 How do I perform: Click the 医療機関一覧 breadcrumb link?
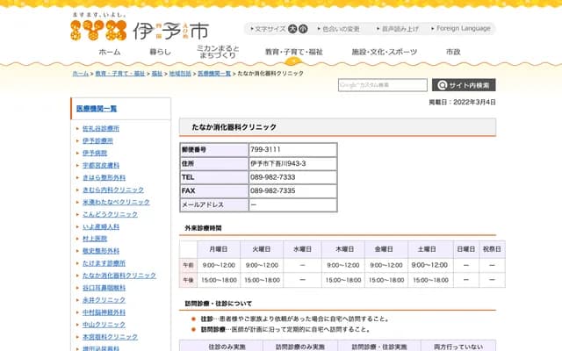214,74
